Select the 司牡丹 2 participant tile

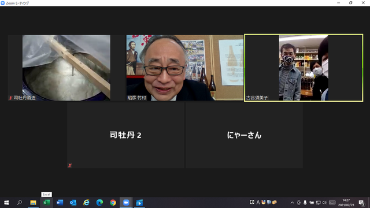125,135
